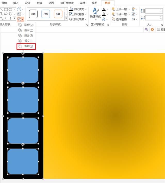Select the rectangle shape in the shapes gallery
The image size is (165, 183).
tap(6, 9)
